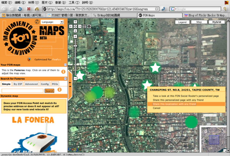Viewport: 230px width, 156px height.
Task: Click the browser Forward arrow
Action: [x=11, y=9]
